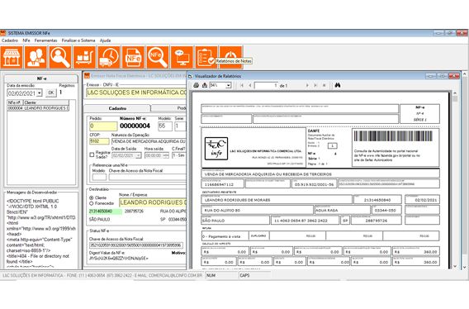Viewport: 469px width, 309px height.
Task: Open the clients (two people) toolbar icon
Action: [36, 57]
